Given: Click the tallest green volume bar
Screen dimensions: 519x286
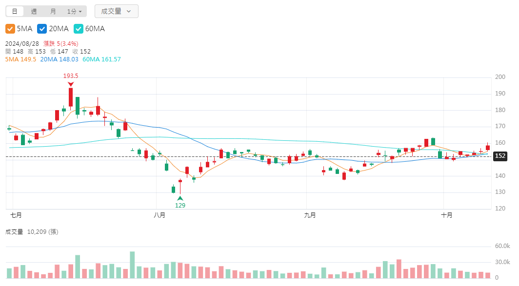Looking at the screenshot, I should pos(132,265).
